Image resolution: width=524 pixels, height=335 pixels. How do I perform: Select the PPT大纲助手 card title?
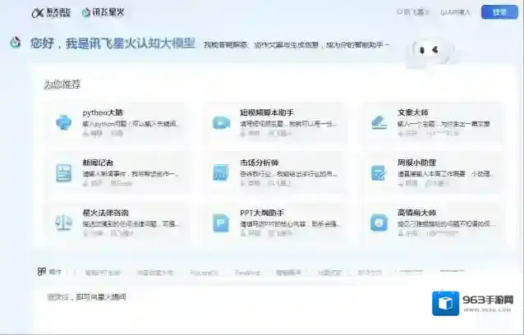262,213
